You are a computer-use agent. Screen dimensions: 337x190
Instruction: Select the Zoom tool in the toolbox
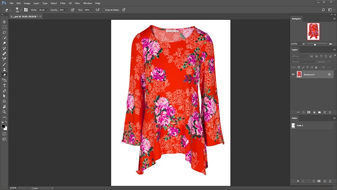[4, 112]
